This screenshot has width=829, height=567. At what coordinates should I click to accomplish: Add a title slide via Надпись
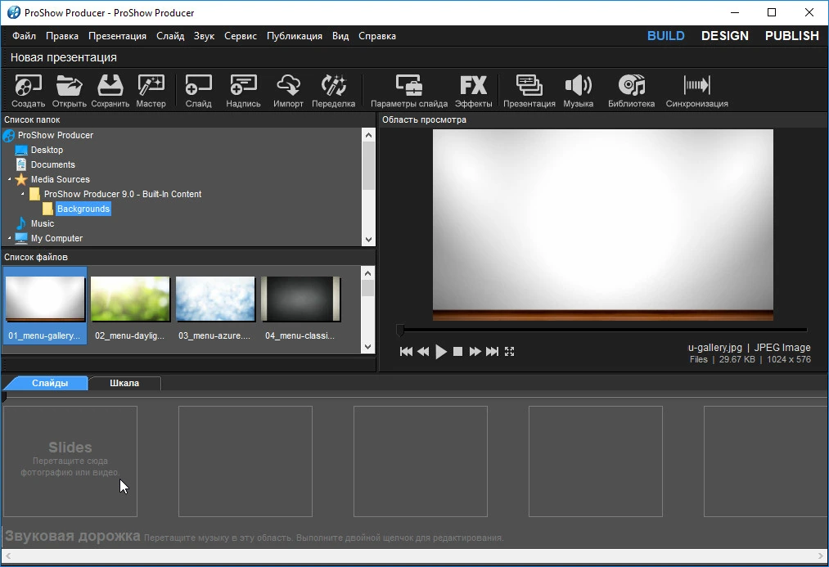pyautogui.click(x=243, y=91)
